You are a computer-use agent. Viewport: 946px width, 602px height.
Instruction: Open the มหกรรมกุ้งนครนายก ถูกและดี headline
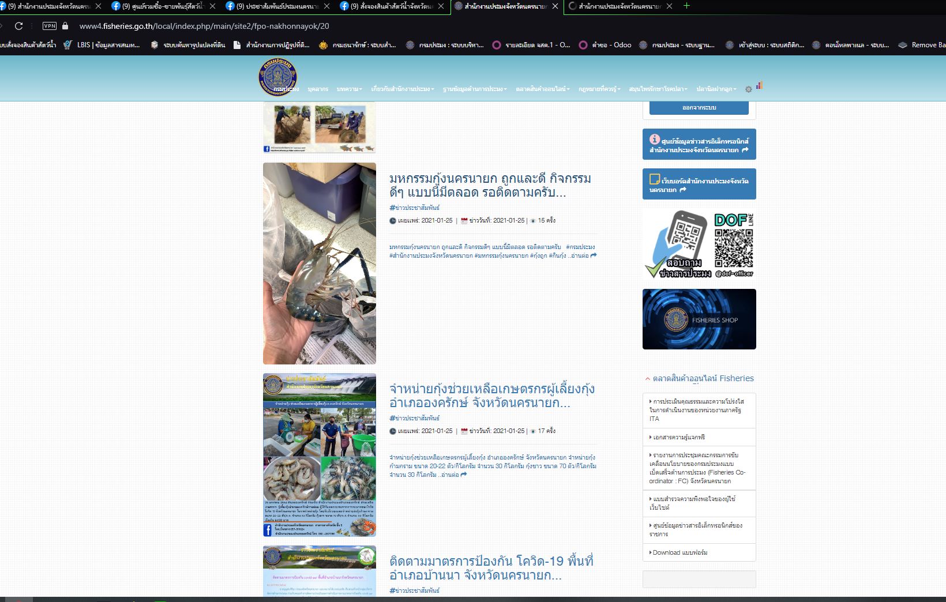(x=490, y=186)
